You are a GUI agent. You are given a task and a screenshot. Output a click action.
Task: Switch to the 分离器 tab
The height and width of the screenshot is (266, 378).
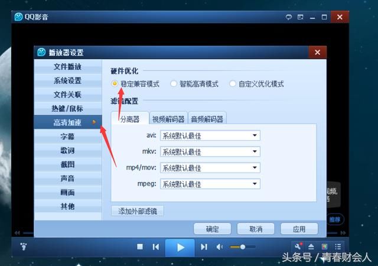point(130,118)
